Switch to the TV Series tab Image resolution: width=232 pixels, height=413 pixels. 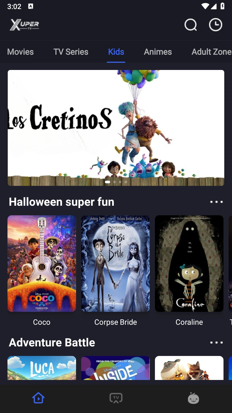pyautogui.click(x=71, y=52)
